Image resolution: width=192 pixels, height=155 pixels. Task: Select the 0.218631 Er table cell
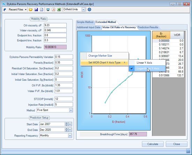coord(161,52)
